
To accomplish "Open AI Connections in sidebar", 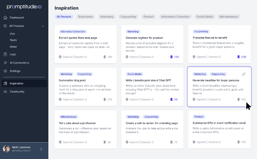I will 19,63.
